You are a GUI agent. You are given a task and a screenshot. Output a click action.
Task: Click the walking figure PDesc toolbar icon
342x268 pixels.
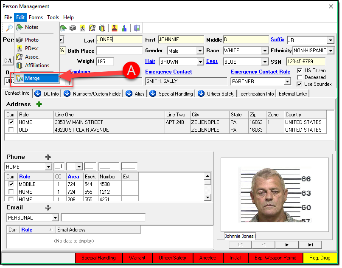(83, 28)
